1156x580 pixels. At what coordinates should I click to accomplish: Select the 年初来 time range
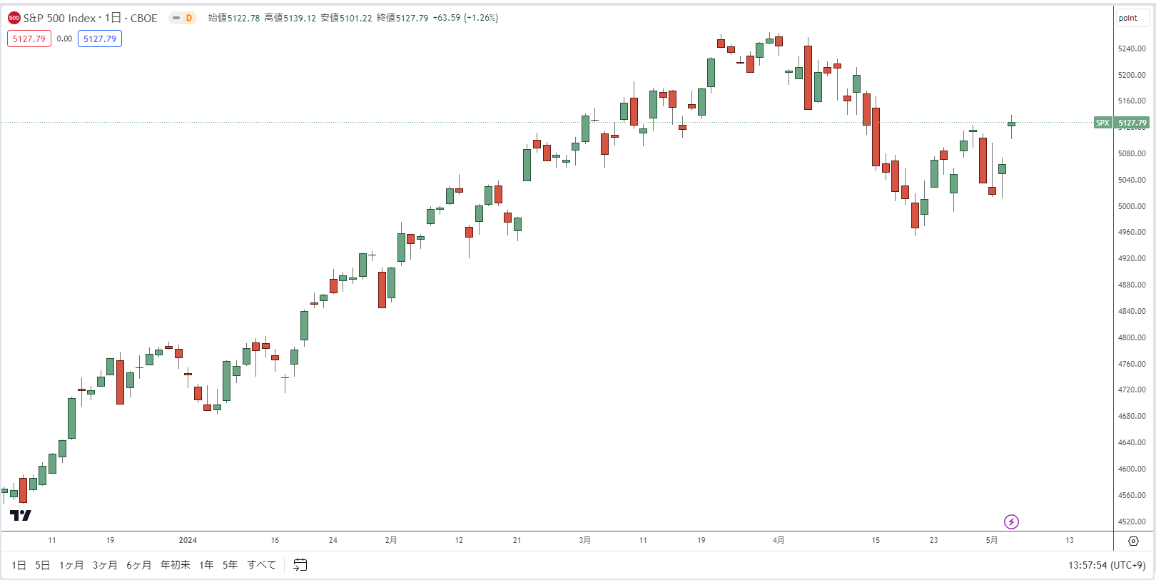coord(176,565)
